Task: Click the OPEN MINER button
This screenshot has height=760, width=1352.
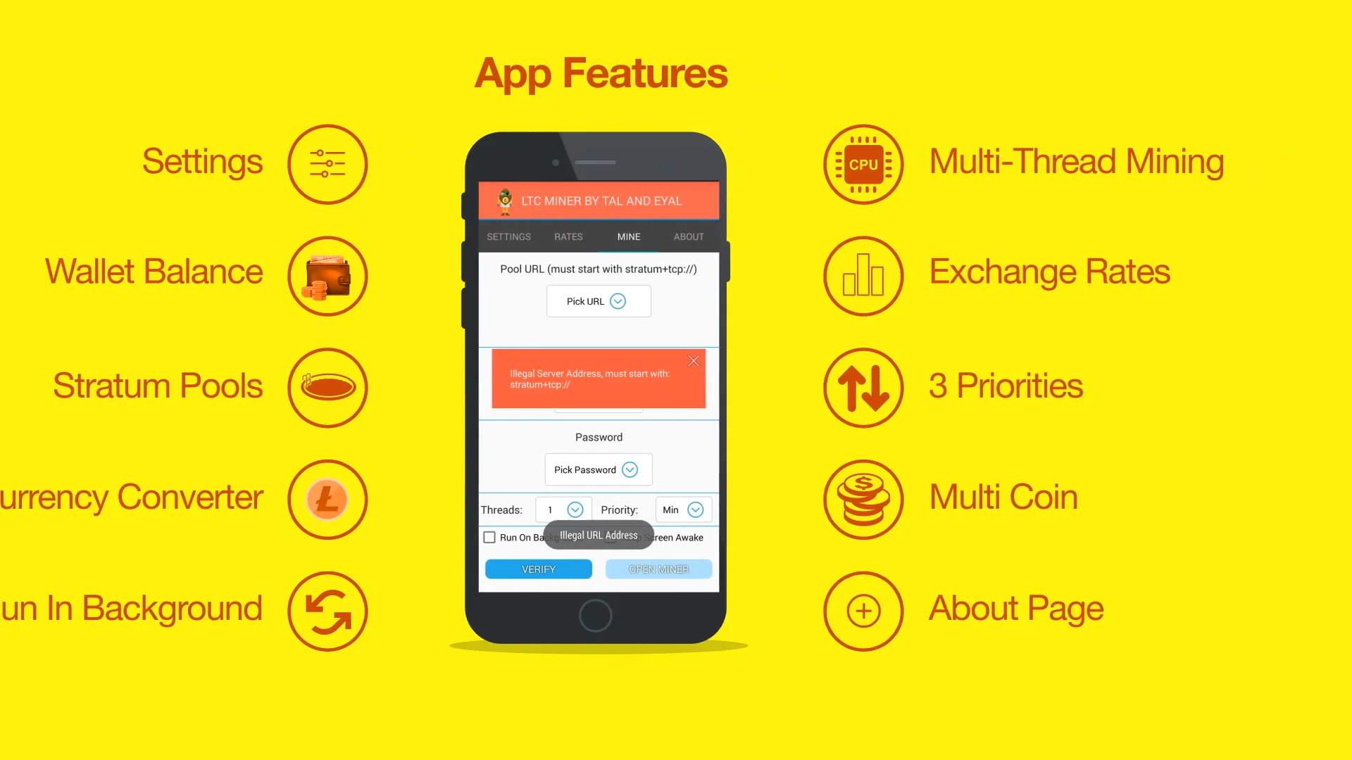Action: [659, 569]
